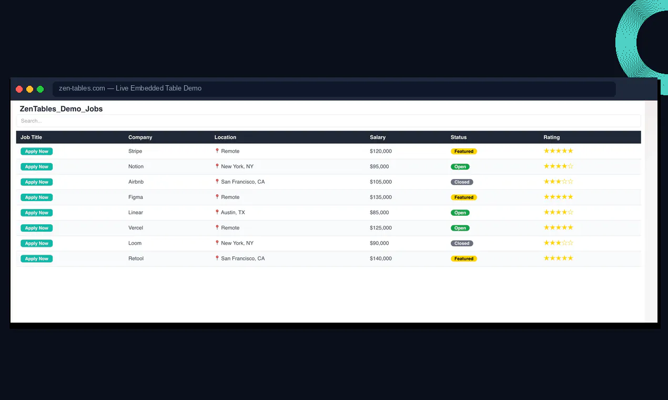Click the $135,000 salary value
The image size is (668, 400).
(x=381, y=197)
